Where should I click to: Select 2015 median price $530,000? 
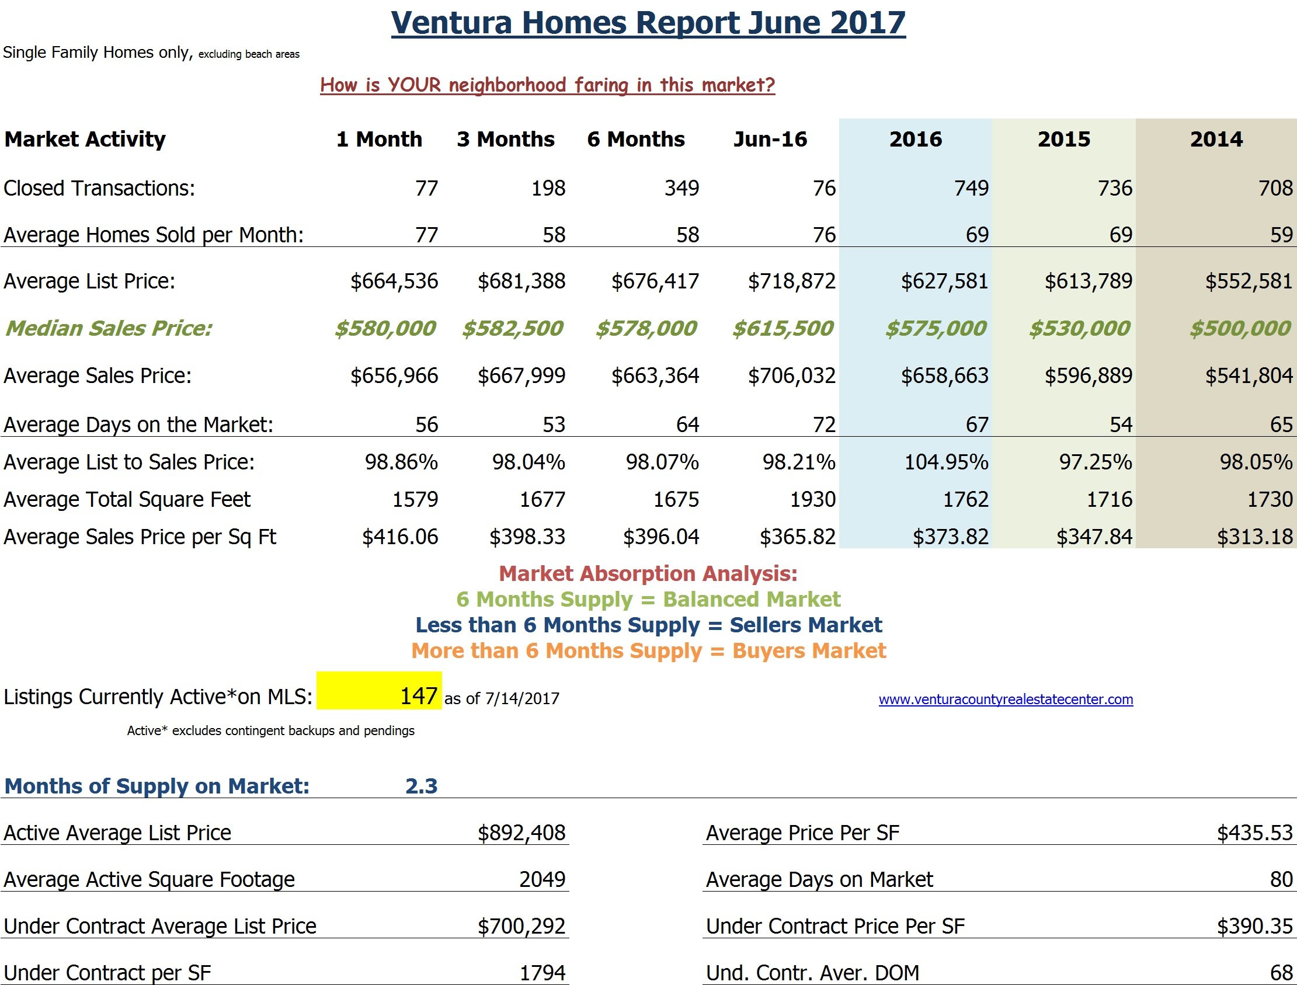tap(1079, 328)
